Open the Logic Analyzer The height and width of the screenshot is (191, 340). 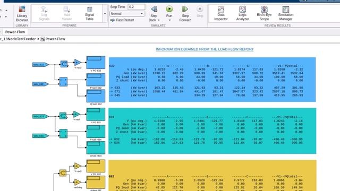pyautogui.click(x=242, y=13)
